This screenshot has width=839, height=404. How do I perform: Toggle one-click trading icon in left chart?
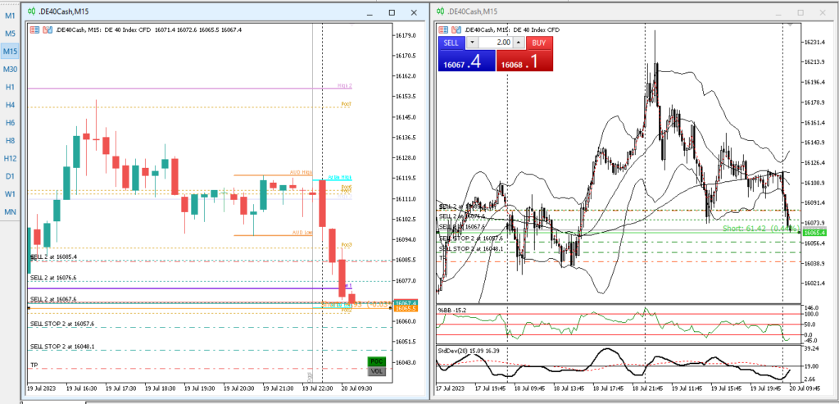coord(47,30)
